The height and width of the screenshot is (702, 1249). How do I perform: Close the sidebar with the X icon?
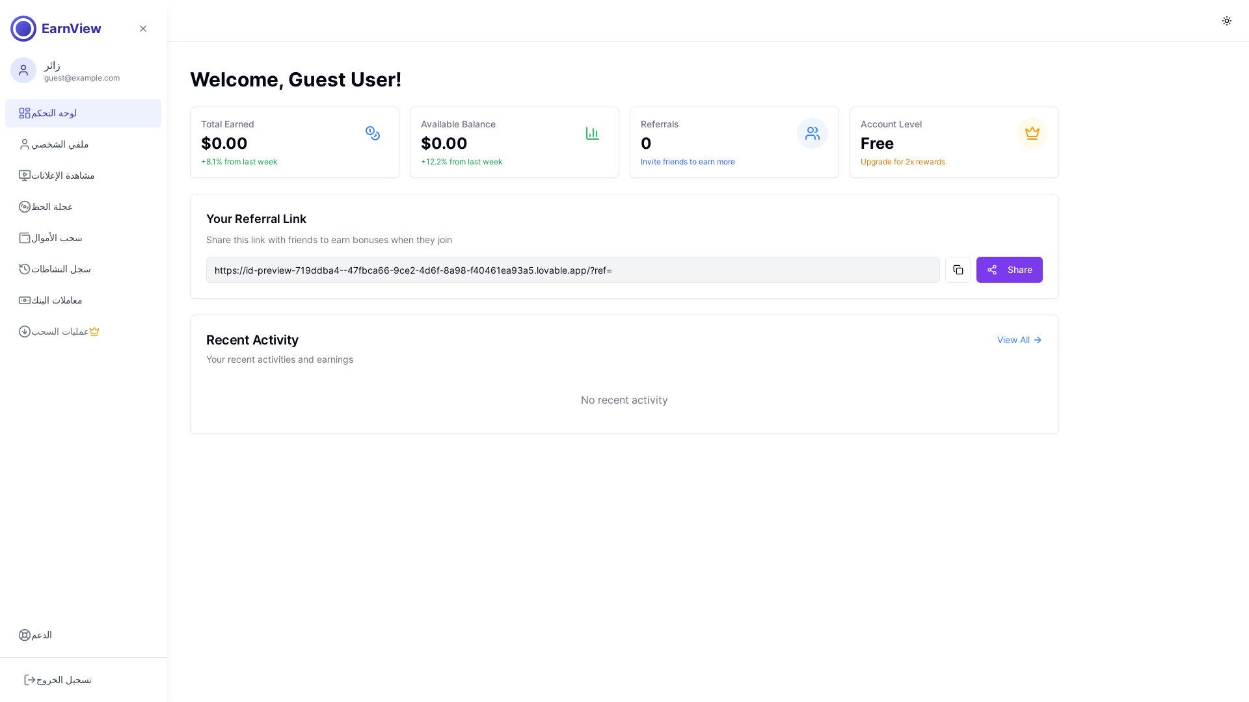[143, 29]
